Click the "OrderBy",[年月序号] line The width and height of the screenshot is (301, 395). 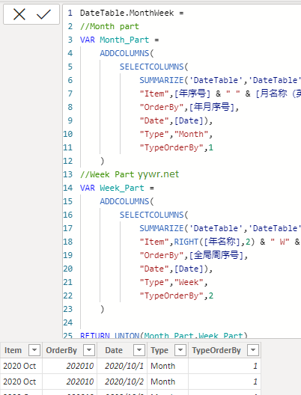click(x=189, y=107)
